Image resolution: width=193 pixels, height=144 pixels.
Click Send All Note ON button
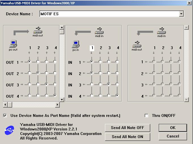pos(128,137)
